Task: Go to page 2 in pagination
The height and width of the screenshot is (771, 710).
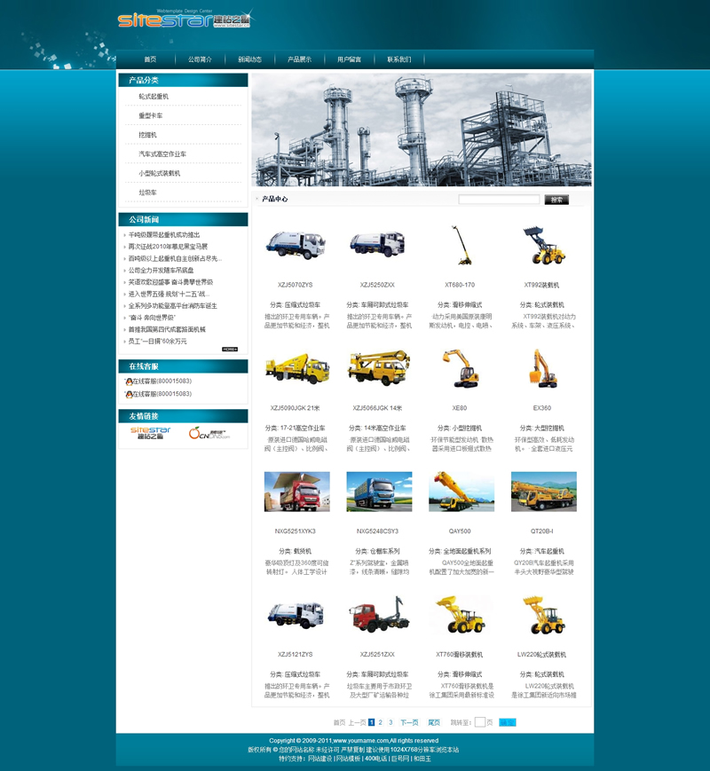Action: (x=381, y=722)
